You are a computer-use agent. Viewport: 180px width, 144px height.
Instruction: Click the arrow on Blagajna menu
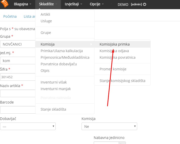tap(30, 4)
